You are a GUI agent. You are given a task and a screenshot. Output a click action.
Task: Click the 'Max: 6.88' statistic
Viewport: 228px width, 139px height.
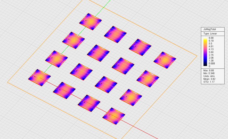coord(209,70)
